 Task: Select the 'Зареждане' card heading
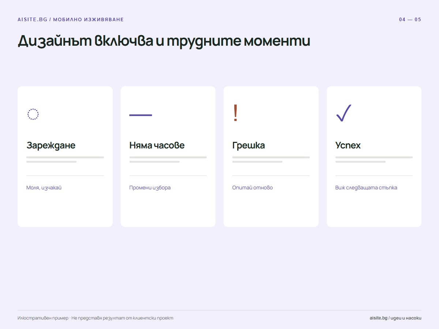pyautogui.click(x=51, y=145)
